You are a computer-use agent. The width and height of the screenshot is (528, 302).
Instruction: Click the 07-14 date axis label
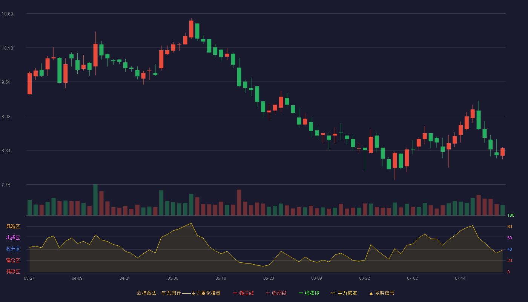[460, 278]
